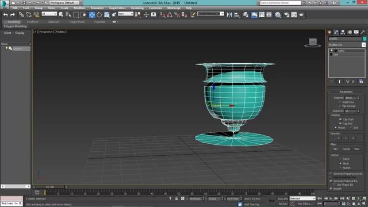
Task: Switch to the Object Paint ribbon tab
Action: (76, 22)
